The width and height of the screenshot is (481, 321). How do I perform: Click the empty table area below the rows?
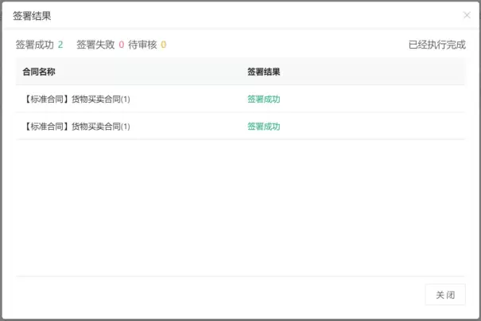point(239,207)
